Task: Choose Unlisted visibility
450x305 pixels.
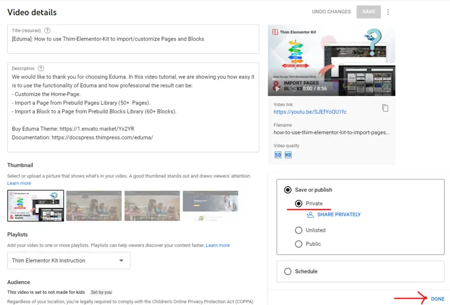Action: click(x=299, y=230)
